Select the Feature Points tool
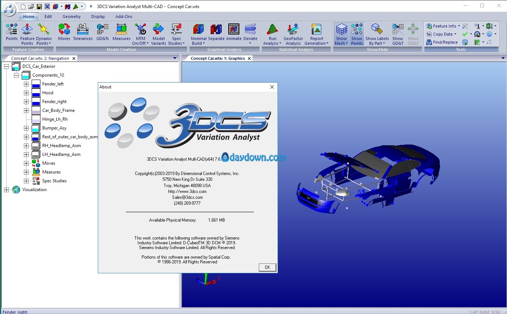Screen dimensions: 507x314 point(27,34)
